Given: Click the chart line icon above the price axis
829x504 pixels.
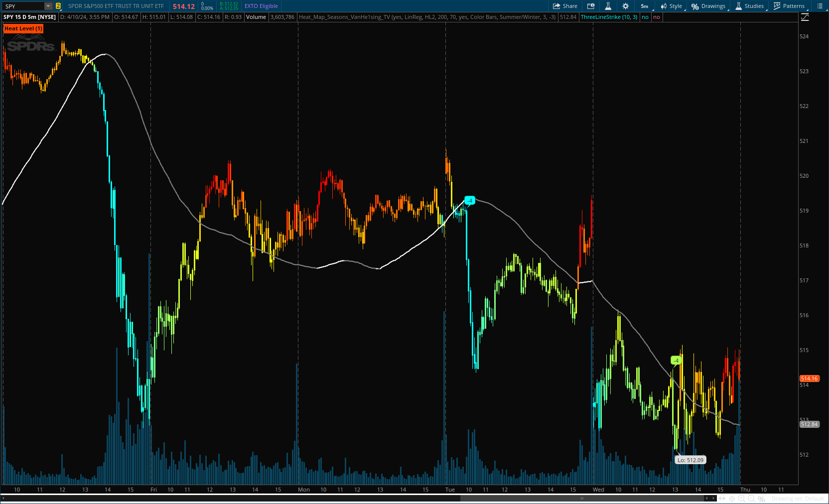Looking at the screenshot, I should coord(805,17).
